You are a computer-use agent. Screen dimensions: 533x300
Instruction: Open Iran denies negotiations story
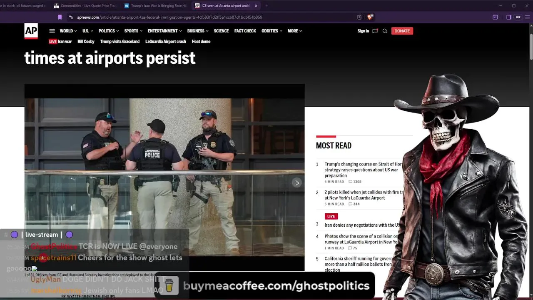click(x=362, y=225)
